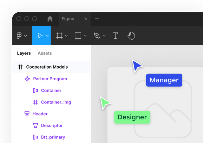Select the Cooperation Models frame layer
Viewport: 203px width, 143px height.
[x=52, y=67]
